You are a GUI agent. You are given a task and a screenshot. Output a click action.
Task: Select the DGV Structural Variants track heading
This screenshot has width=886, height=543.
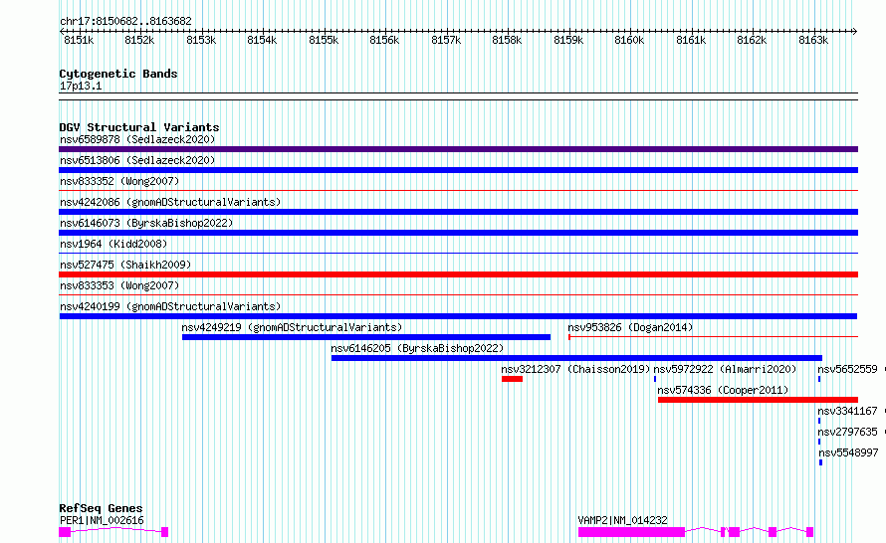tap(139, 127)
